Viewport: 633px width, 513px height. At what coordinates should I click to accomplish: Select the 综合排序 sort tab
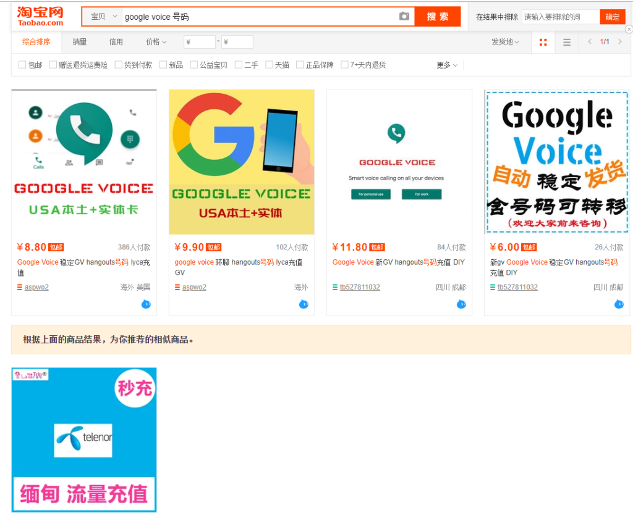(x=36, y=42)
